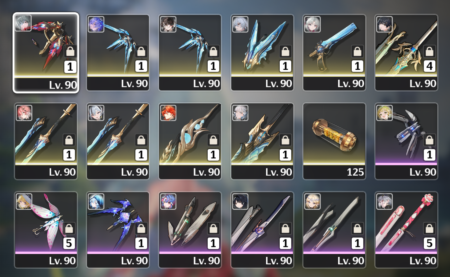450x277 pixels.
Task: Select the dark purple crystal gauntlets weapon
Action: [x=118, y=230]
